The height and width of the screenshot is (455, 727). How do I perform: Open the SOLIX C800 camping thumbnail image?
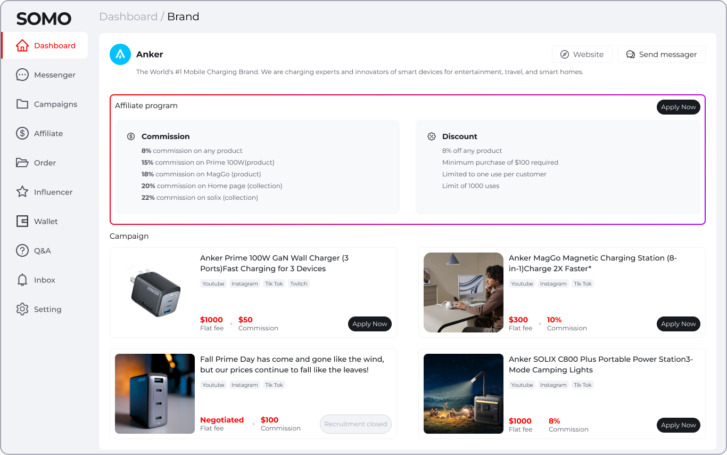click(464, 394)
